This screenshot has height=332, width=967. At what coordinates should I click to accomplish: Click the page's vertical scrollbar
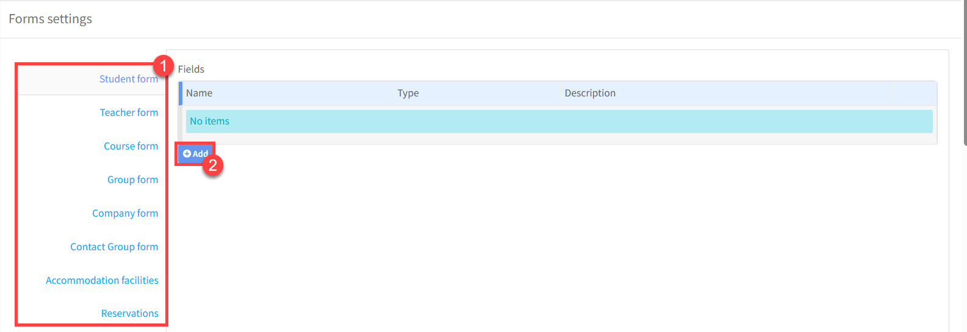964,73
